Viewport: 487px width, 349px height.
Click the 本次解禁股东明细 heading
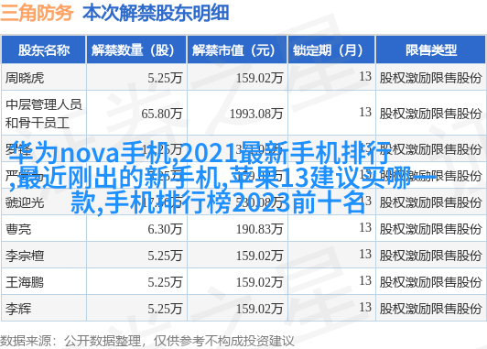pyautogui.click(x=156, y=13)
